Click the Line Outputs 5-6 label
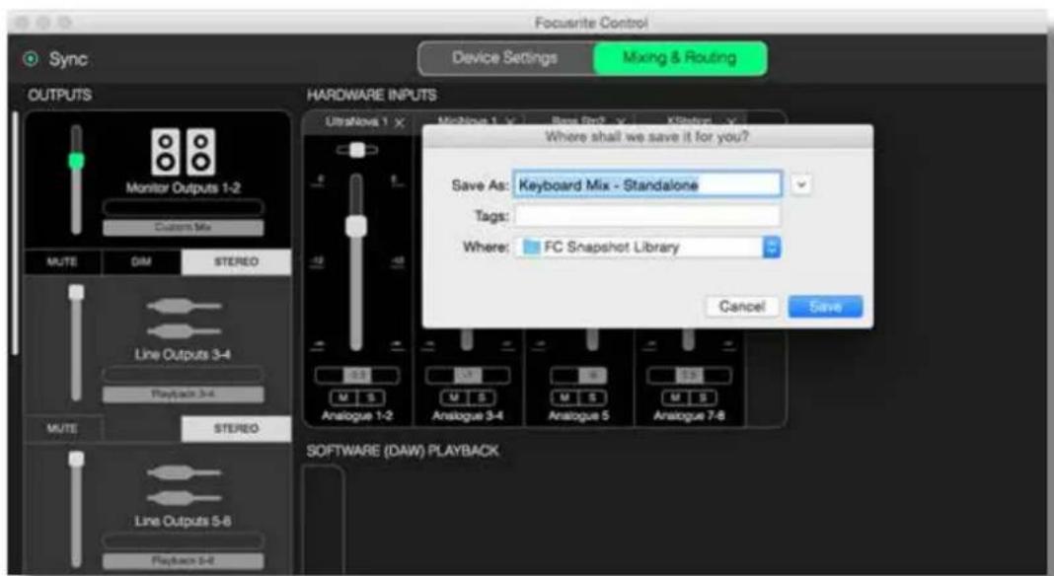The width and height of the screenshot is (1054, 576). pos(183,521)
